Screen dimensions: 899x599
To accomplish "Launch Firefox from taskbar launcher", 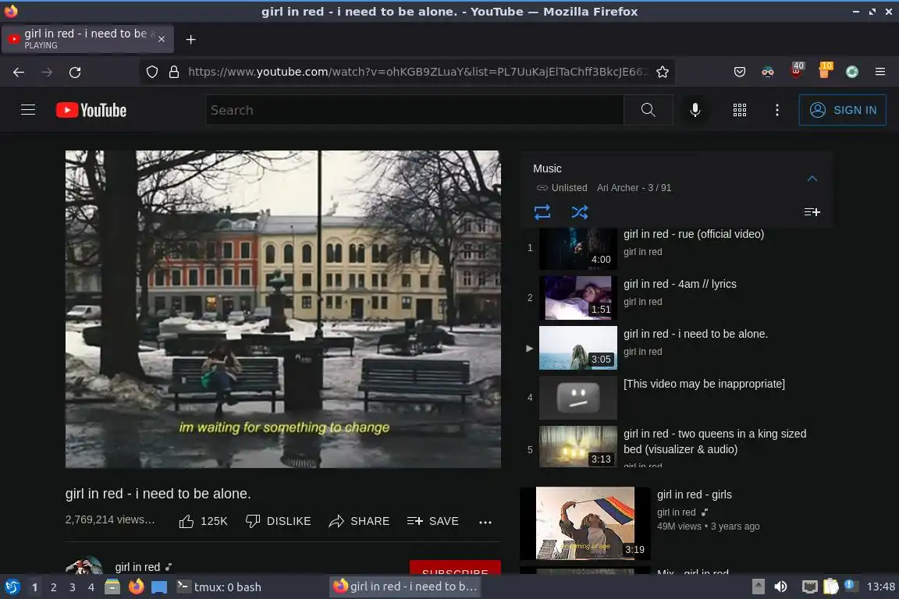I will pos(137,587).
